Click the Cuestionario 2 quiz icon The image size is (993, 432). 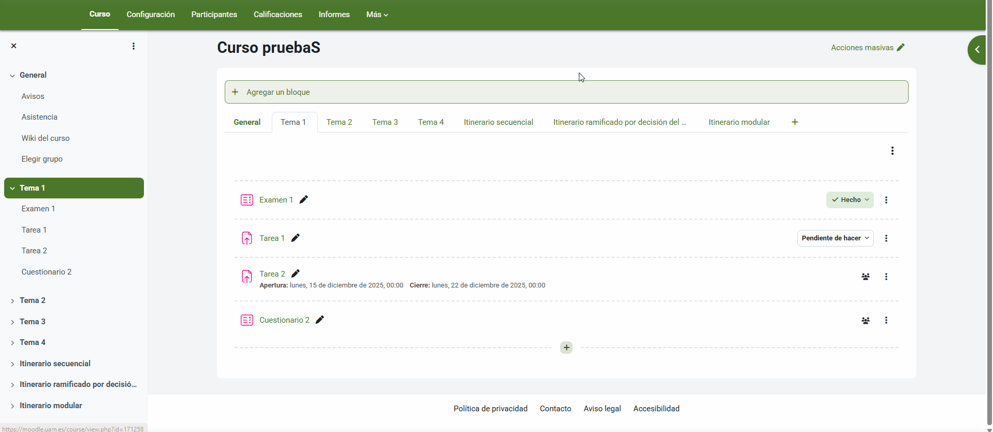pyautogui.click(x=247, y=320)
